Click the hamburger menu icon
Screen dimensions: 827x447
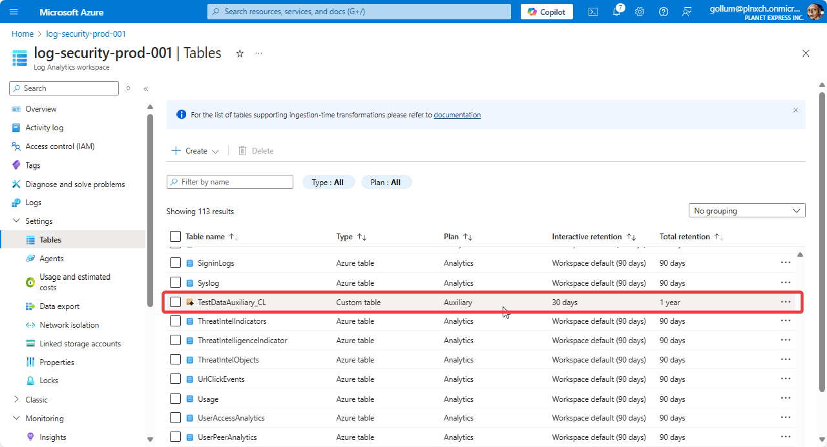(14, 11)
